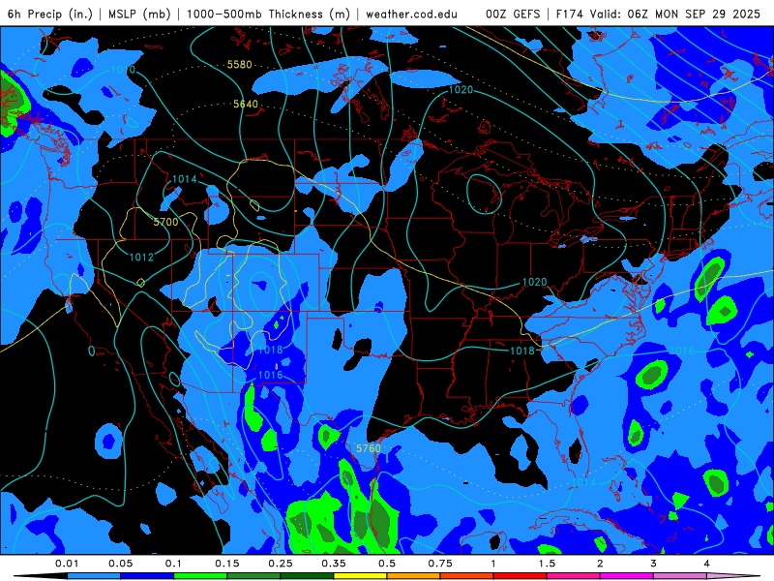
Task: Click the 'weather.cod.edu' text in header
Action: click(411, 14)
